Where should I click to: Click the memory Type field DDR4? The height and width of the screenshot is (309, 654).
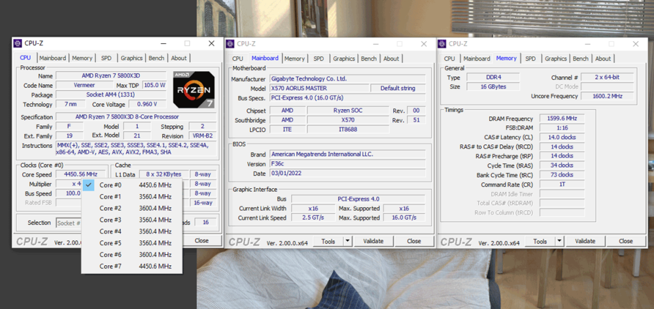coord(493,78)
